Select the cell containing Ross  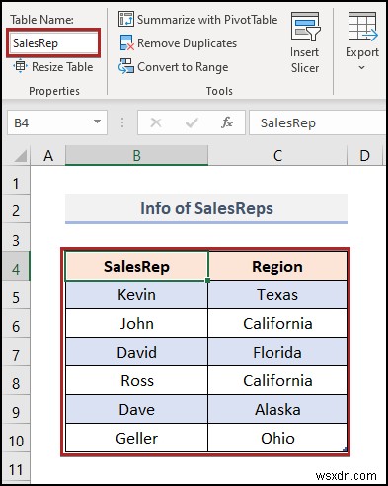pos(136,380)
